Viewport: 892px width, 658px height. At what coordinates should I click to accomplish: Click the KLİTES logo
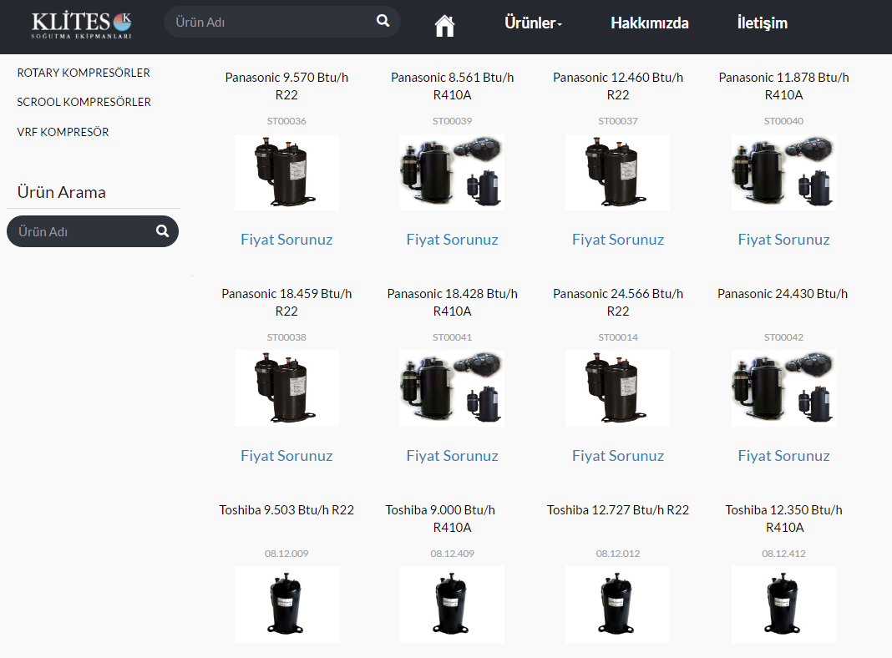coord(81,26)
